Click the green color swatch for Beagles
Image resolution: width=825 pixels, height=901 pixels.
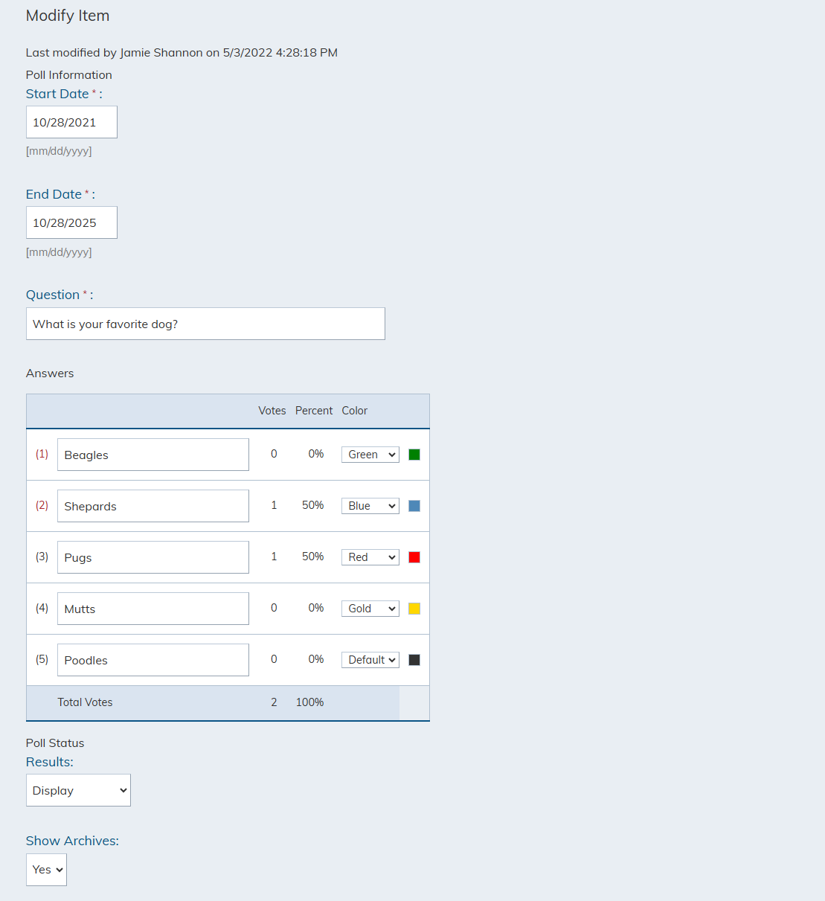click(x=414, y=455)
